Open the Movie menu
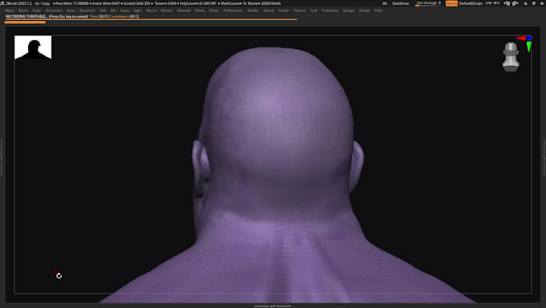 199,10
